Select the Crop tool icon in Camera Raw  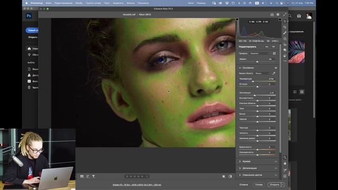285,27
